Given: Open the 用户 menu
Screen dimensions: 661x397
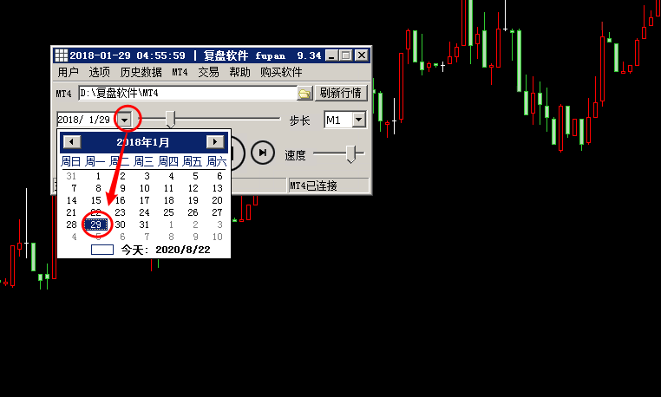Looking at the screenshot, I should click(x=68, y=73).
